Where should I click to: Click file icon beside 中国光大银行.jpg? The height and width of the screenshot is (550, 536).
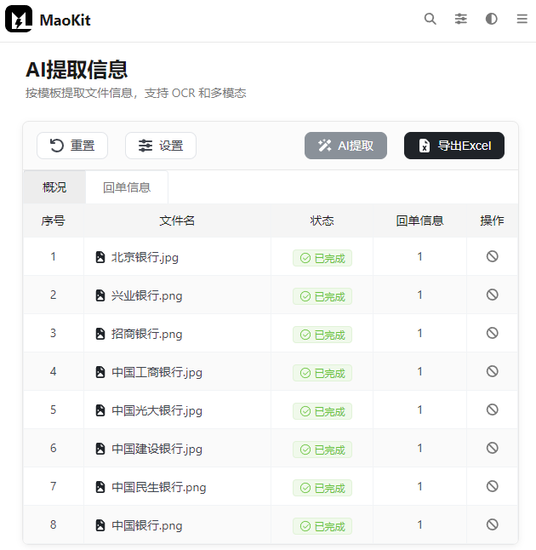click(x=100, y=410)
